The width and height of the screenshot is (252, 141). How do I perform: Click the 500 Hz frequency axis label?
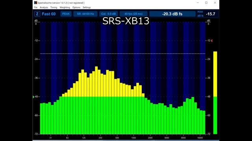coord(117,138)
